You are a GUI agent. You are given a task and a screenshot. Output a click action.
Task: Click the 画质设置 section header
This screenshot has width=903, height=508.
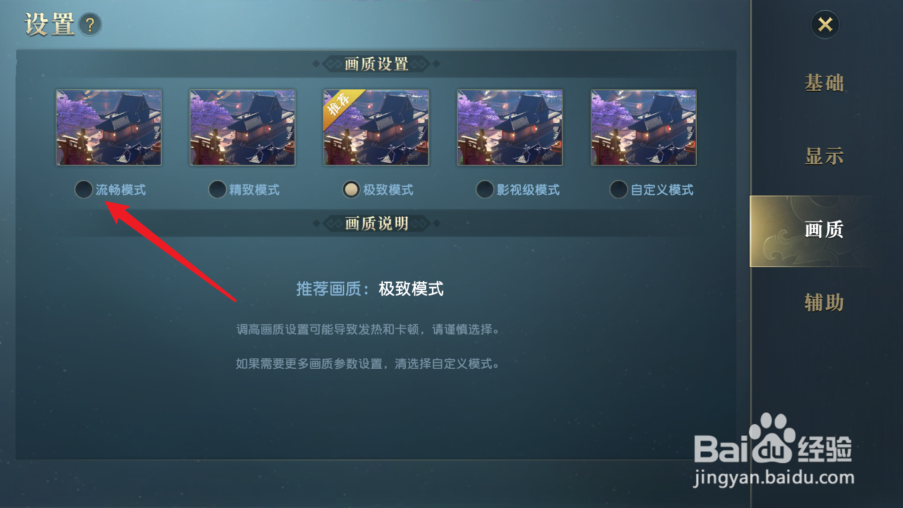click(376, 64)
